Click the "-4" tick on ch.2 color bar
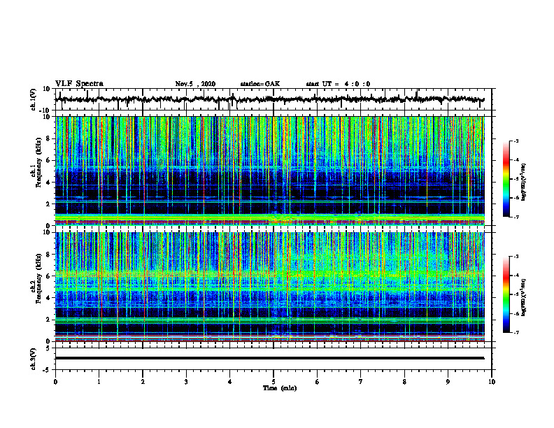 (x=516, y=276)
